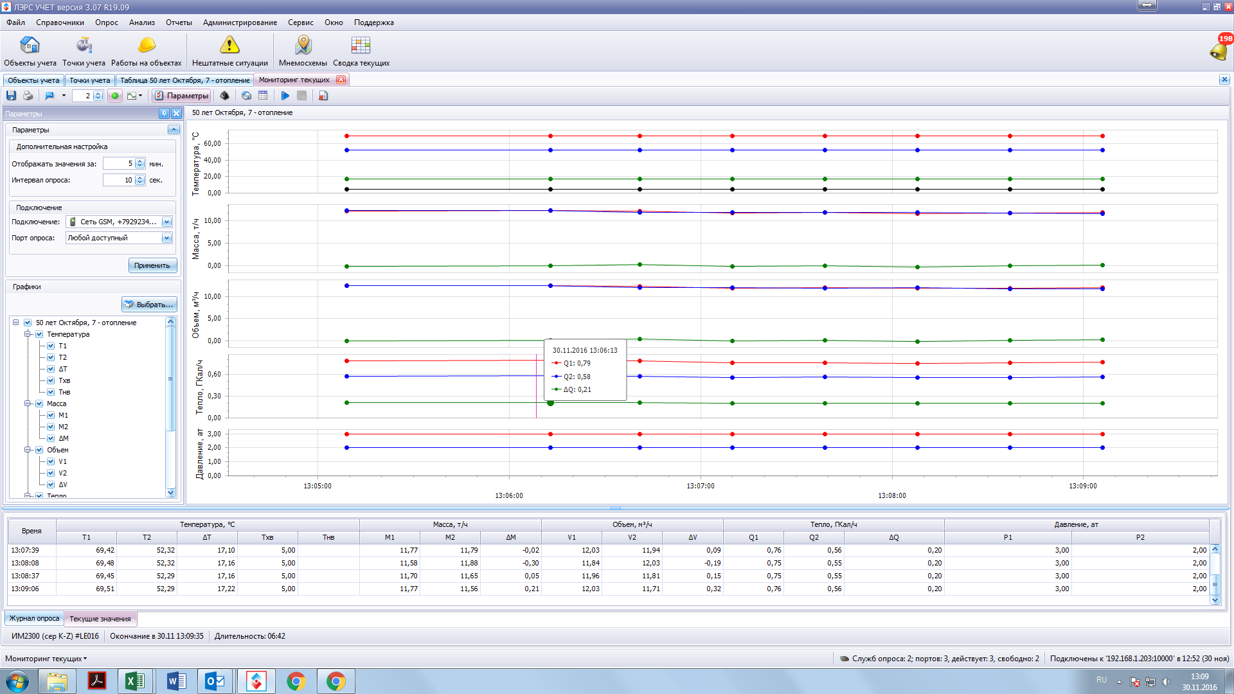Toggle the green circle markers button
1234x694 pixels.
(115, 96)
